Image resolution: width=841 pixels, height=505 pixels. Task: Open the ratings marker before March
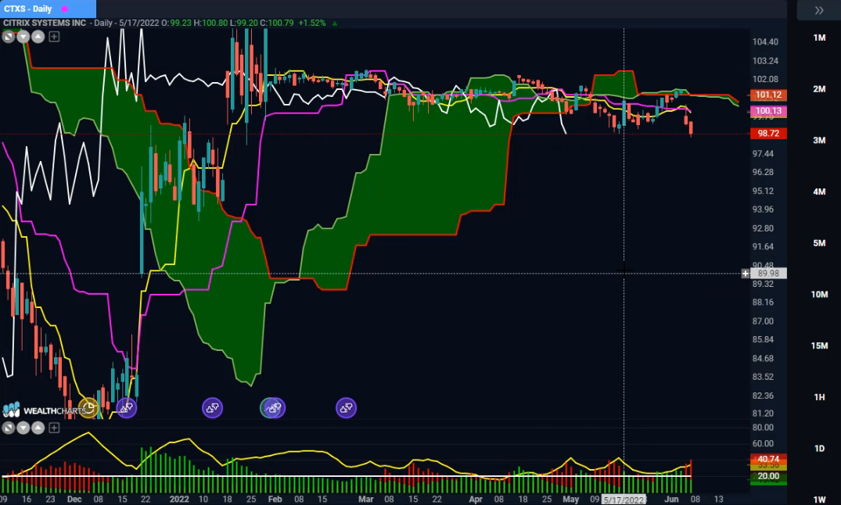point(346,408)
